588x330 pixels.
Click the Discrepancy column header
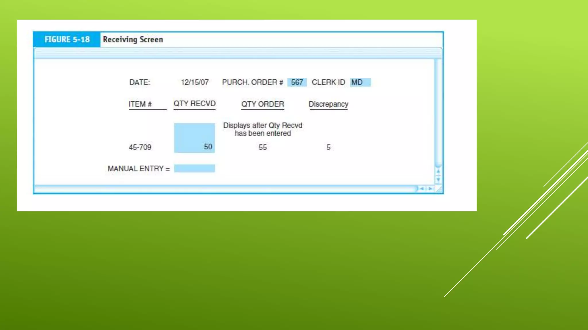tap(328, 104)
